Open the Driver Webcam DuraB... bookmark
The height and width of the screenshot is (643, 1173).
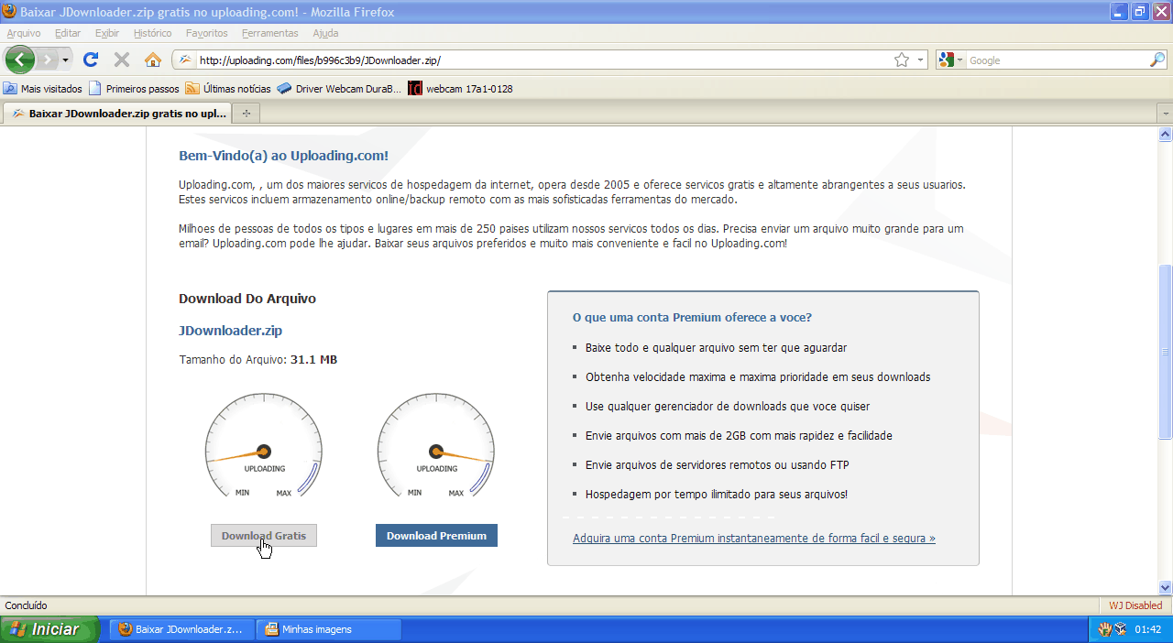(338, 89)
